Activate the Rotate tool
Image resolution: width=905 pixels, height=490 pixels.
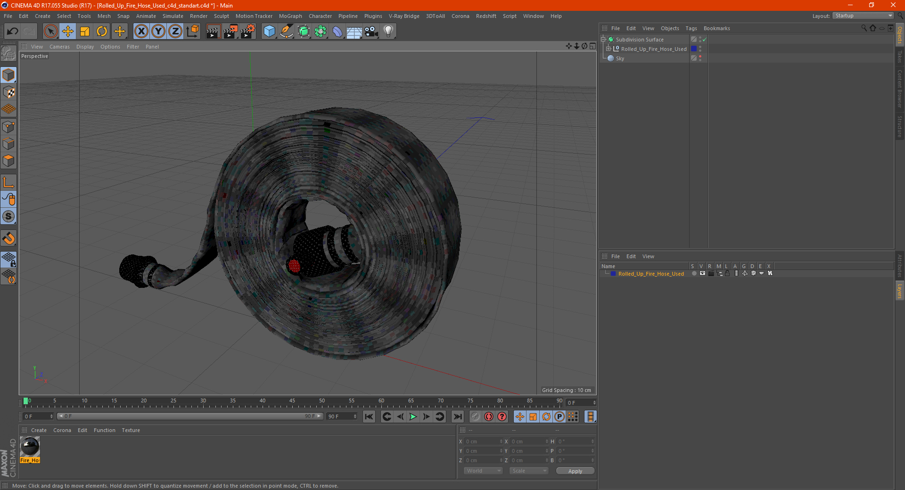pos(102,32)
